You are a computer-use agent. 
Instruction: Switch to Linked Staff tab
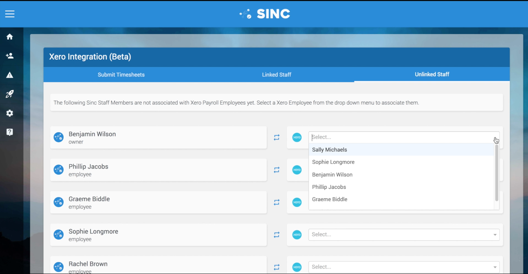277,75
